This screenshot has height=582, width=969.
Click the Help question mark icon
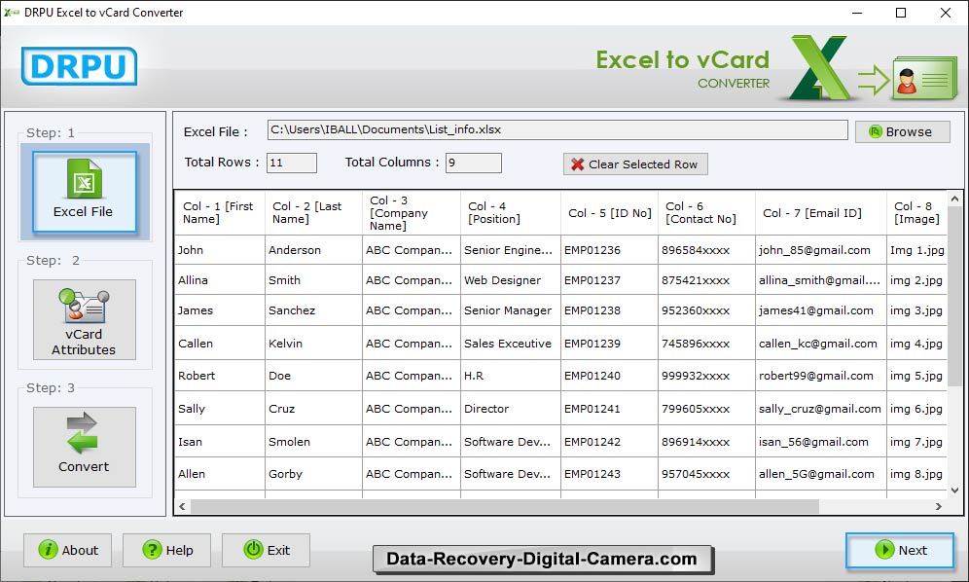click(x=152, y=549)
